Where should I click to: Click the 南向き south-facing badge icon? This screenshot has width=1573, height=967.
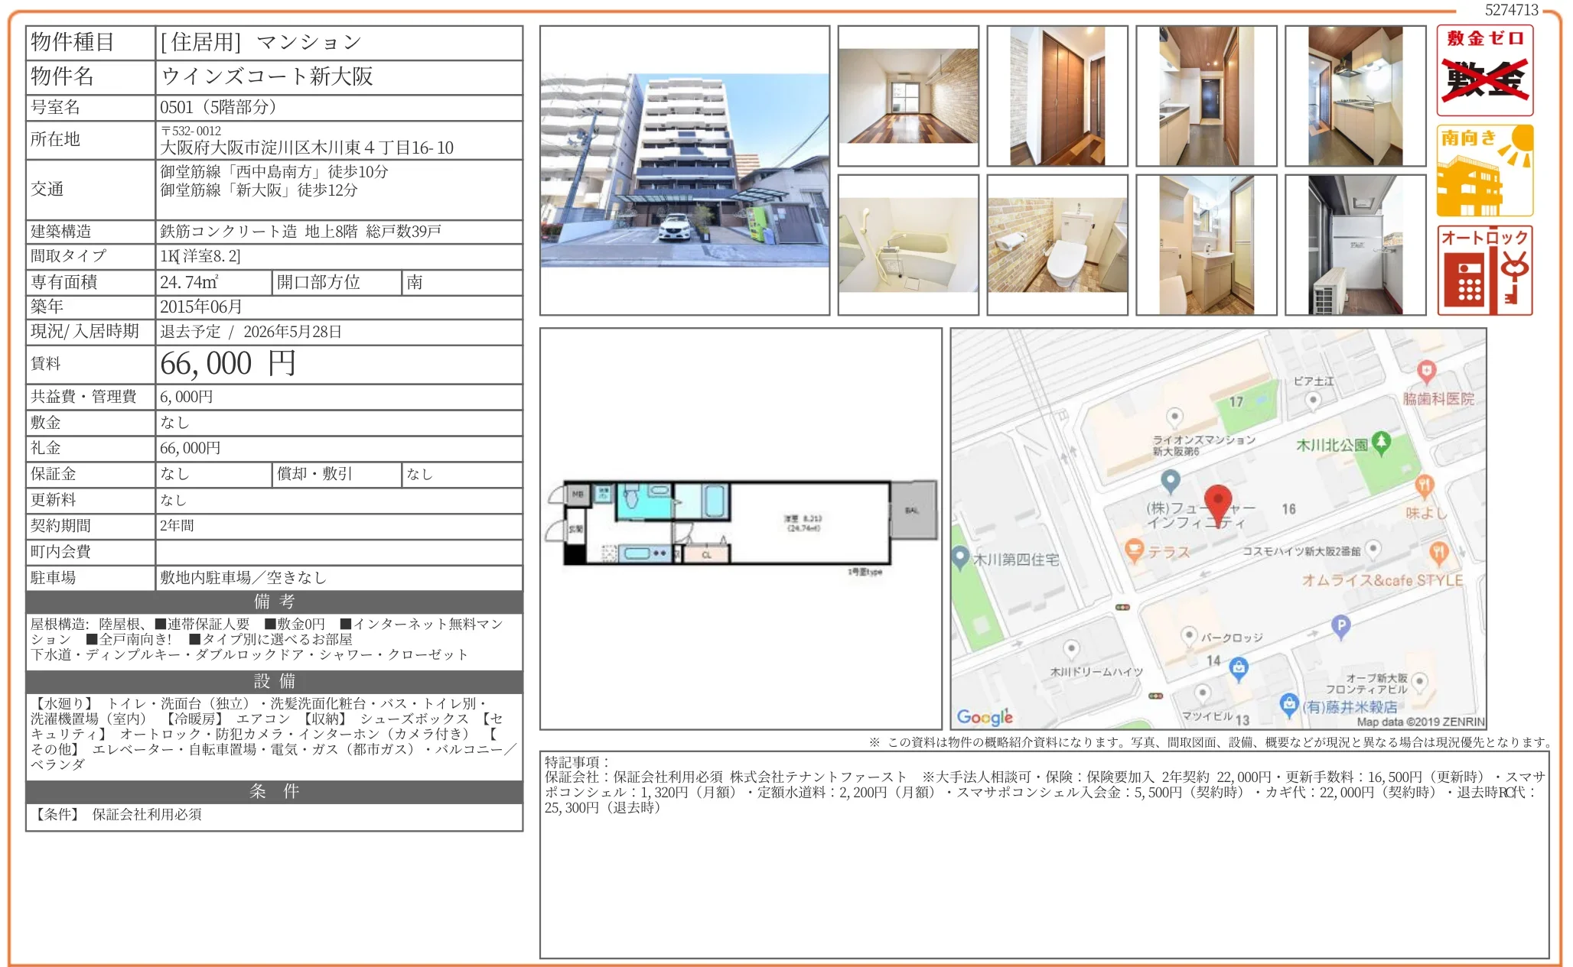tap(1484, 171)
